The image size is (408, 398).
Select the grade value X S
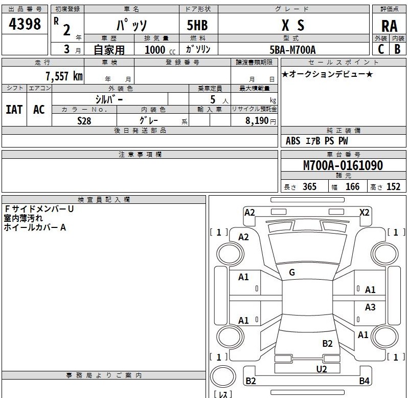[293, 25]
